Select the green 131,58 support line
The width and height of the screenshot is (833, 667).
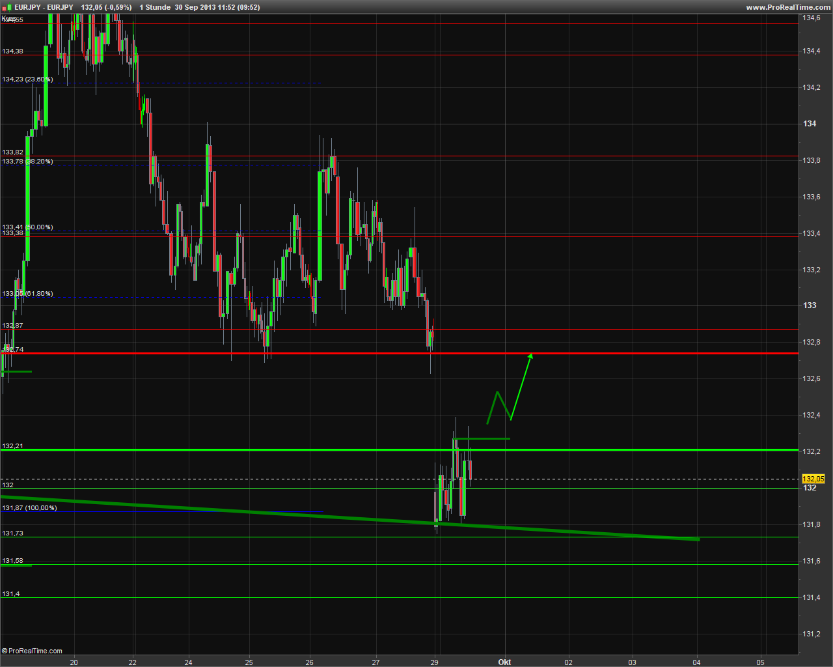pos(390,564)
